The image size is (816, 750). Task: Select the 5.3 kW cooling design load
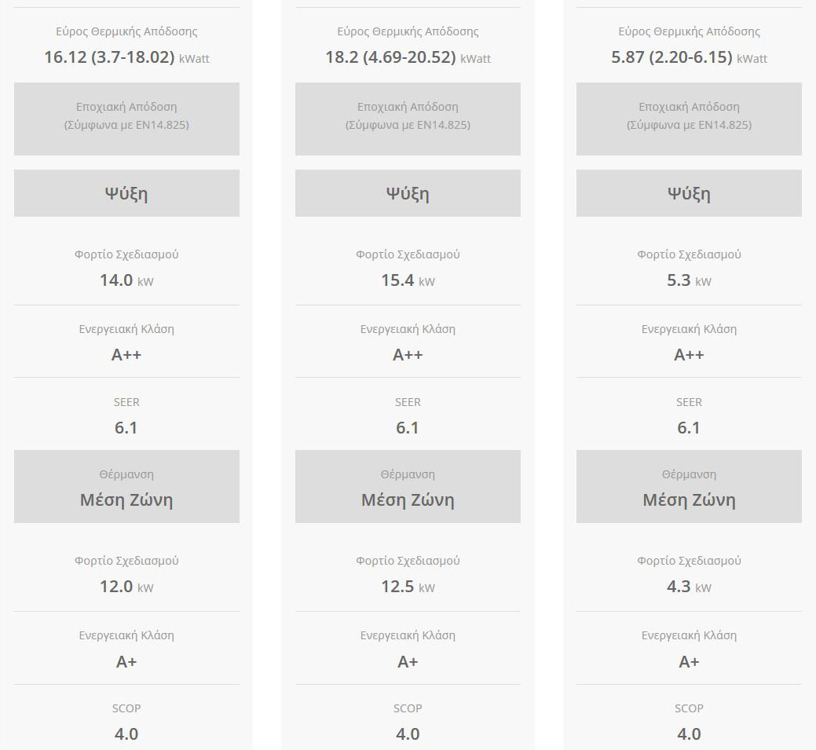[x=689, y=280]
